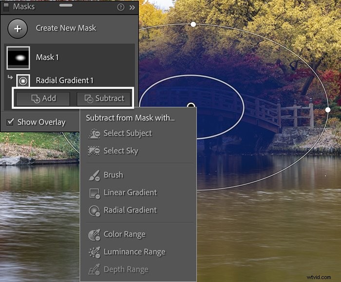Click the Select Subject icon

95,134
